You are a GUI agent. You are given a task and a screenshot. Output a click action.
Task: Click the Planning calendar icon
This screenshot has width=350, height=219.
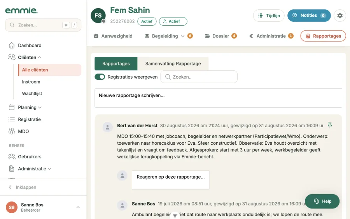pos(12,107)
